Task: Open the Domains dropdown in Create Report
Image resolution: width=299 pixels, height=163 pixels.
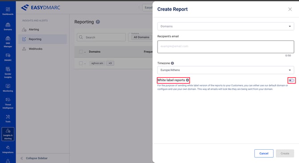Action: (225, 26)
